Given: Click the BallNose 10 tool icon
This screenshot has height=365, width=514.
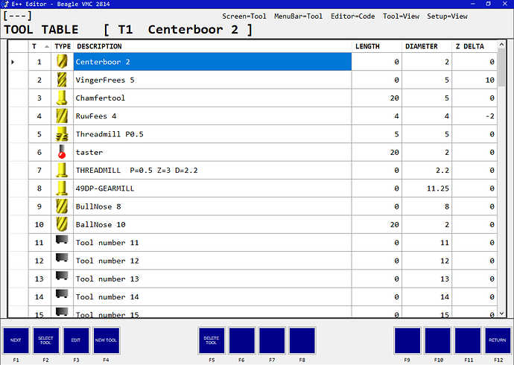Looking at the screenshot, I should pos(62,224).
